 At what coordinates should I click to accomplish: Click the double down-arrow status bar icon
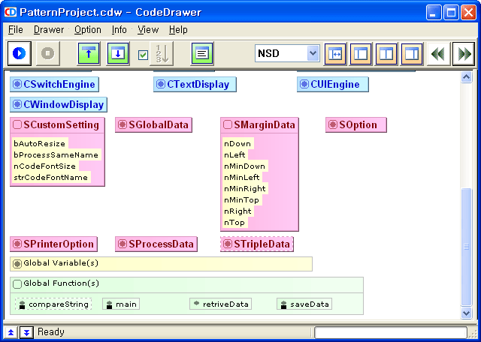(27, 332)
